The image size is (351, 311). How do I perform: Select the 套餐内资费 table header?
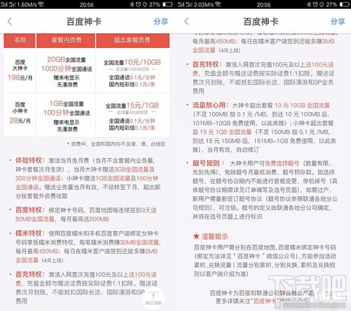click(x=66, y=40)
